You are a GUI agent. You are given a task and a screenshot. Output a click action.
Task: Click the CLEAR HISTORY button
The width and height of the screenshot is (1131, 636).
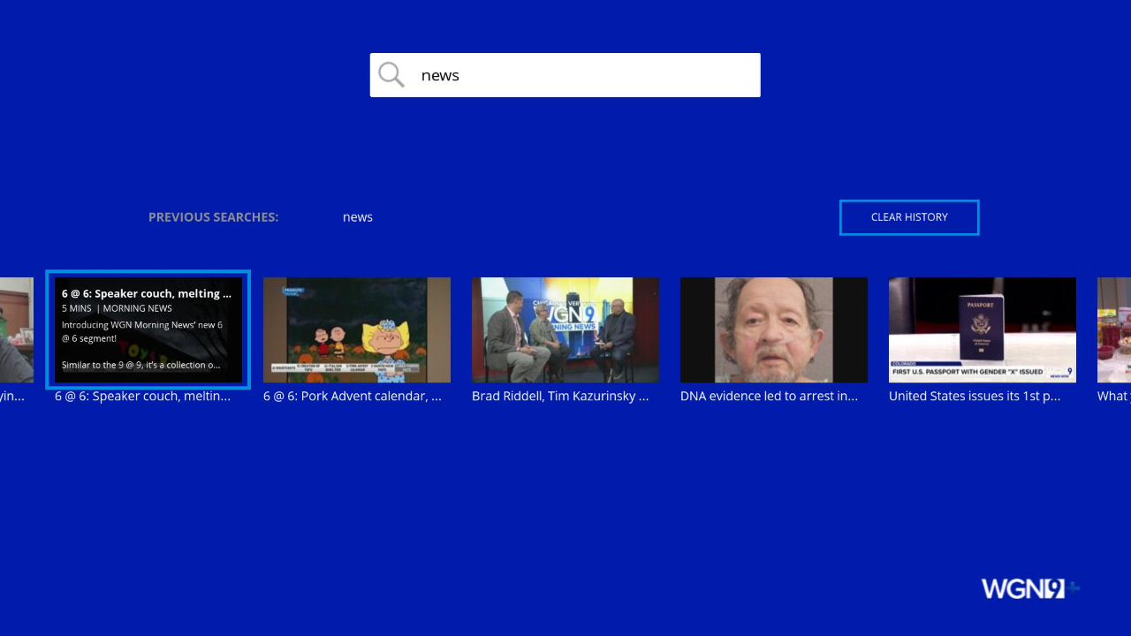(908, 217)
